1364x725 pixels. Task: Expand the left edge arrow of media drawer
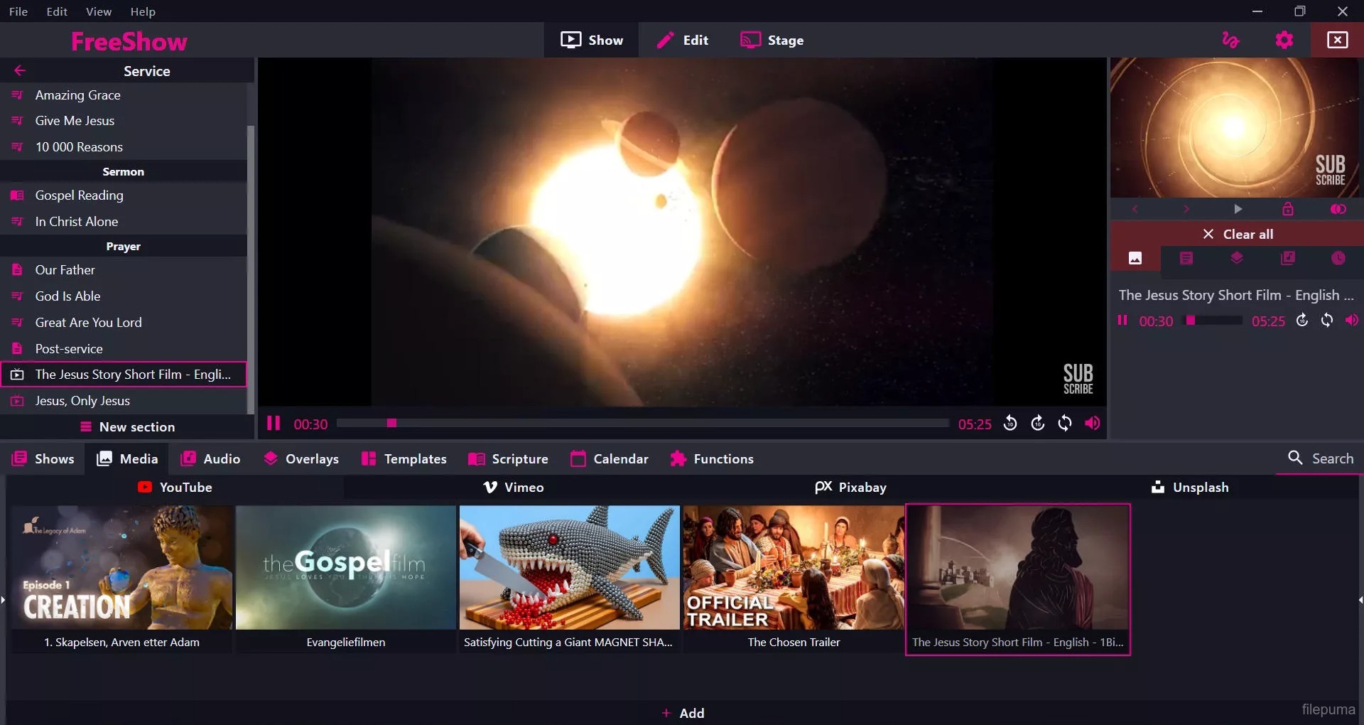[3, 600]
